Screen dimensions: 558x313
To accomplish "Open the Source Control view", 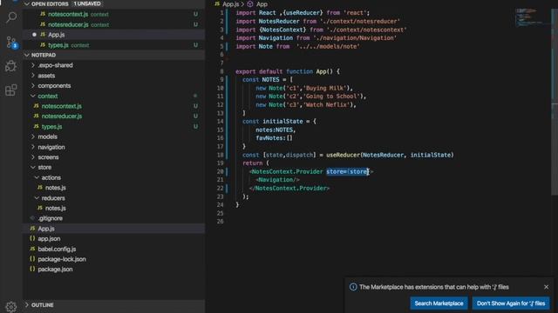I will [11, 43].
